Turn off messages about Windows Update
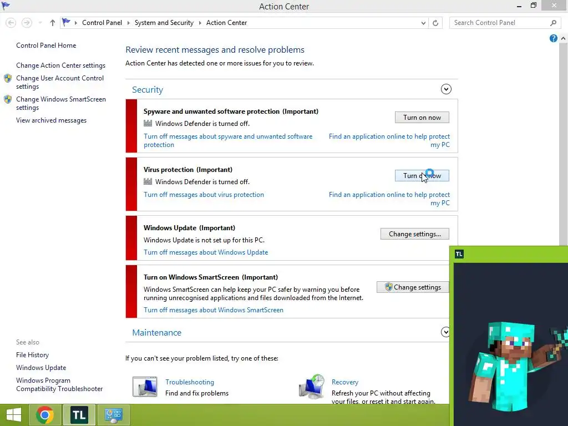Viewport: 568px width, 426px height. click(x=206, y=252)
